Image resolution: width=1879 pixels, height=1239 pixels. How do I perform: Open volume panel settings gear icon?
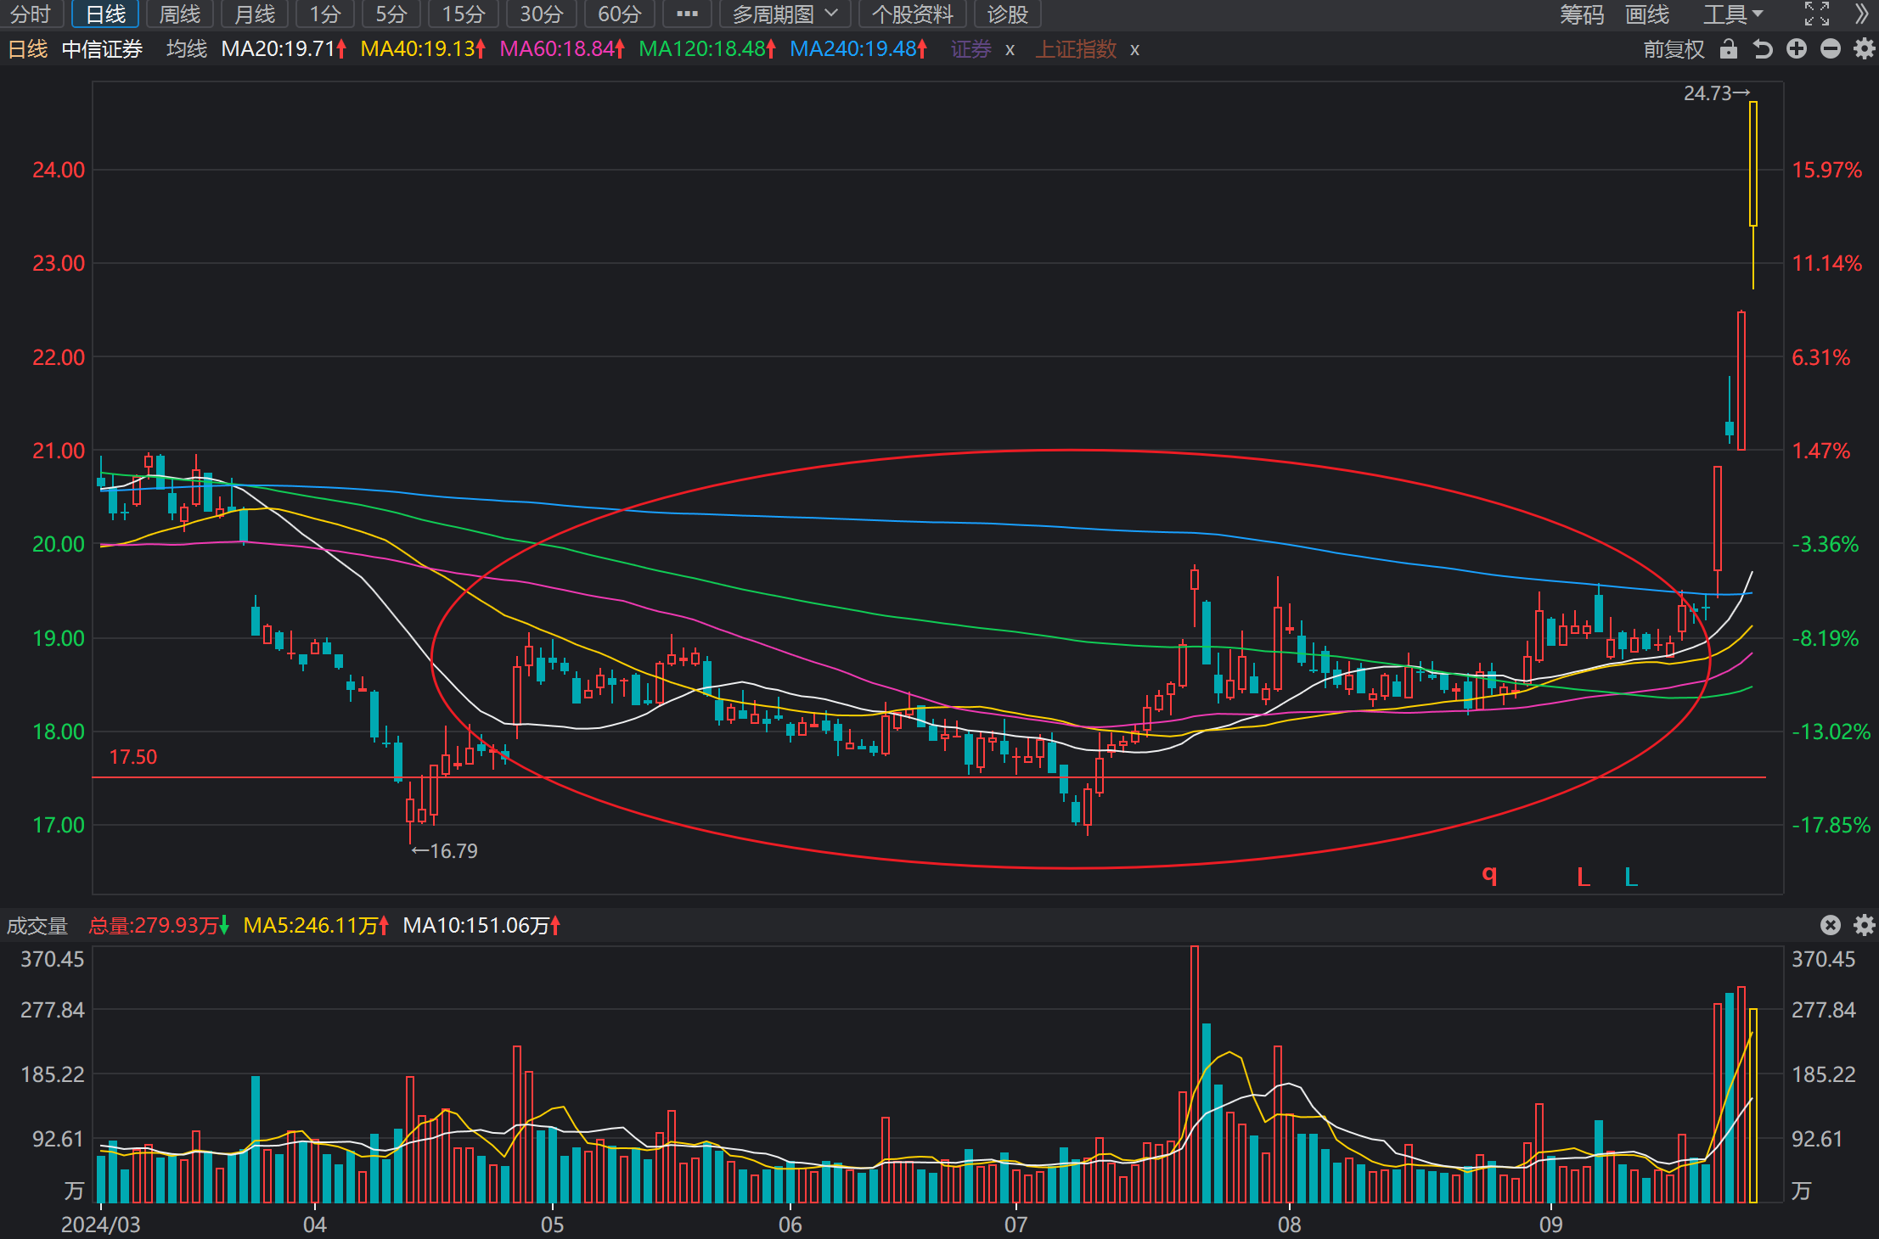pyautogui.click(x=1864, y=925)
